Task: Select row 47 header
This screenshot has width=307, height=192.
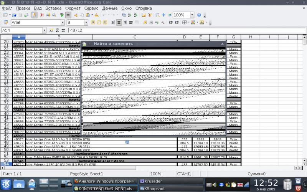Action: coord(6,139)
